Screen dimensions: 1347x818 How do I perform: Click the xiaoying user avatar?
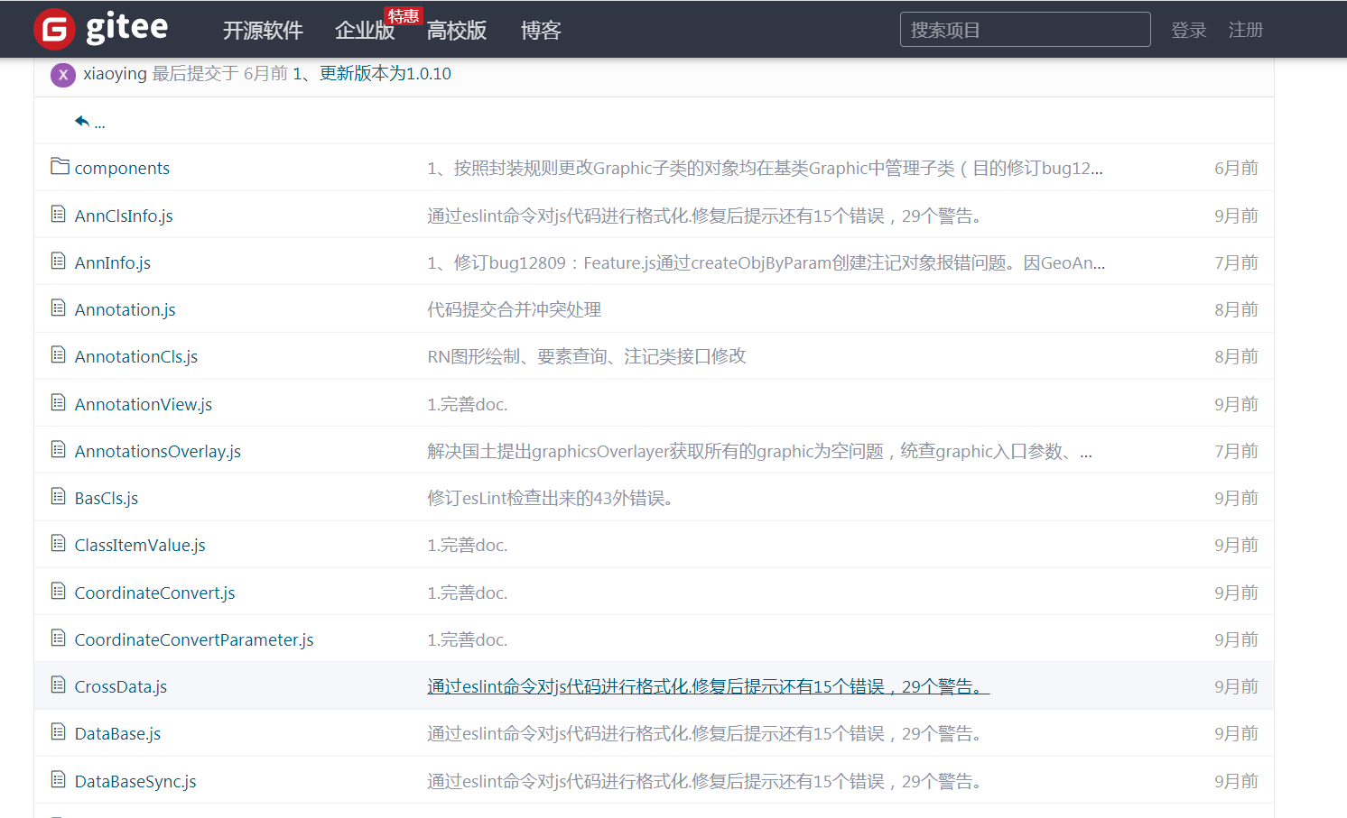(63, 75)
